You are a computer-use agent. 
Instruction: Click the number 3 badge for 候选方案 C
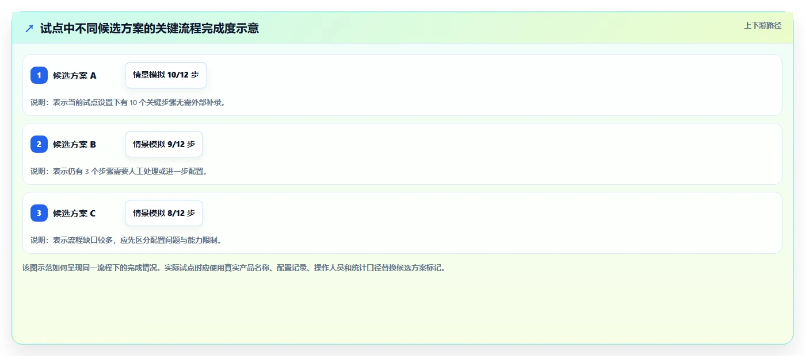point(39,213)
